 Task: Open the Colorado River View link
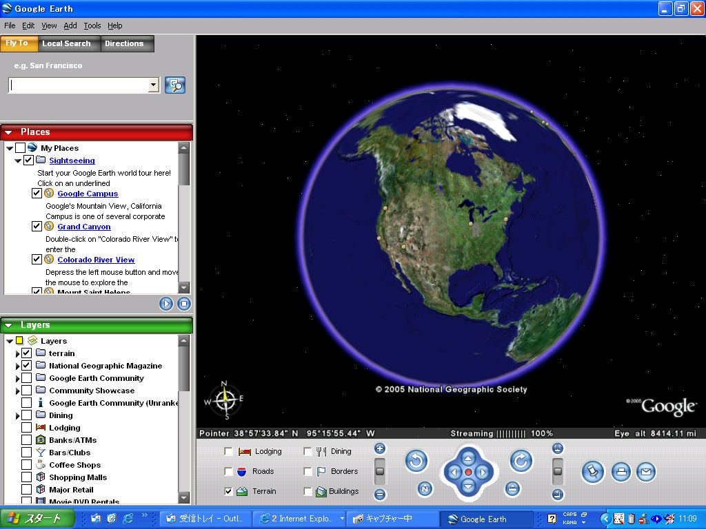pos(96,260)
